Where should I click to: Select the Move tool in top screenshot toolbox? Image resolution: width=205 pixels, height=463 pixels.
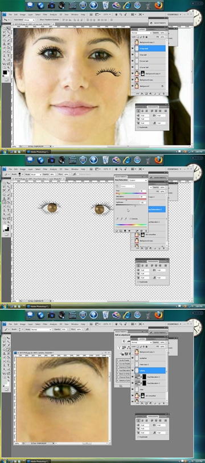coord(8,29)
